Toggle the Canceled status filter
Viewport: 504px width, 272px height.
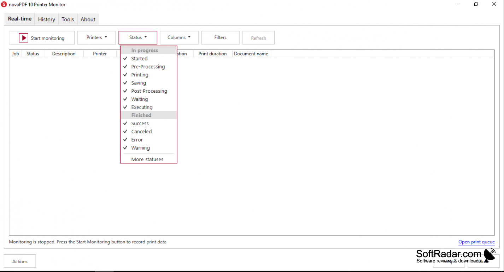click(148, 132)
